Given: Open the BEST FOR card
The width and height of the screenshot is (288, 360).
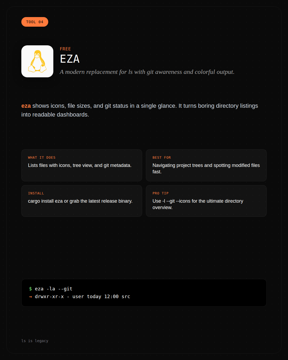Looking at the screenshot, I should [206, 165].
